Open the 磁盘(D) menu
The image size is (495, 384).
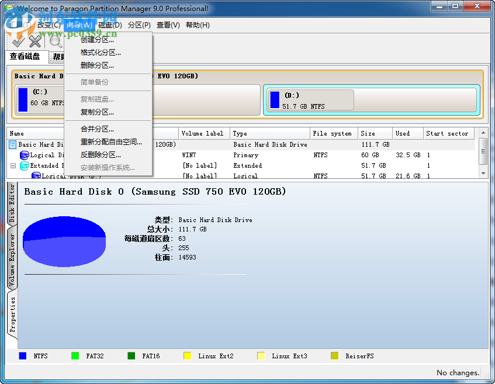[110, 25]
